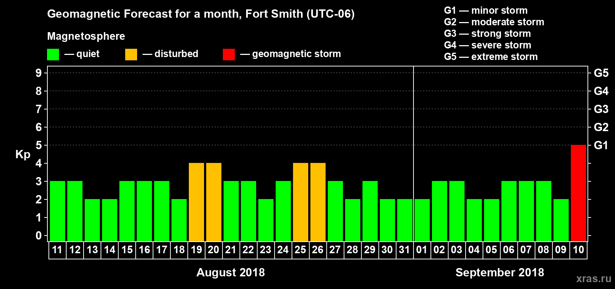Viewport: 615px width, 289px height.
Task: Click date label 11 on the axis
Action: pos(57,250)
